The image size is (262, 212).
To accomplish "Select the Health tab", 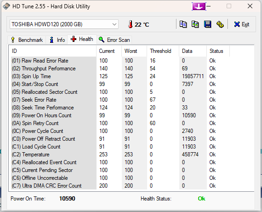I will tap(82, 39).
